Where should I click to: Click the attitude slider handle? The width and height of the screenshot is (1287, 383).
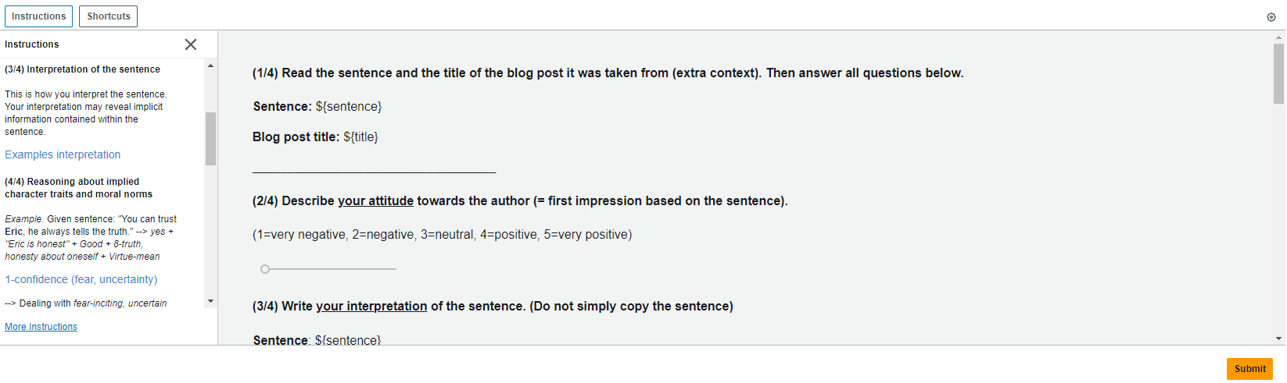tap(265, 269)
